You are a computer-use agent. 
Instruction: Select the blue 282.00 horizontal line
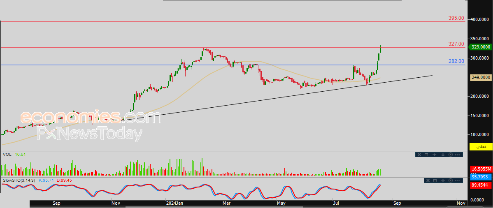(x=233, y=65)
